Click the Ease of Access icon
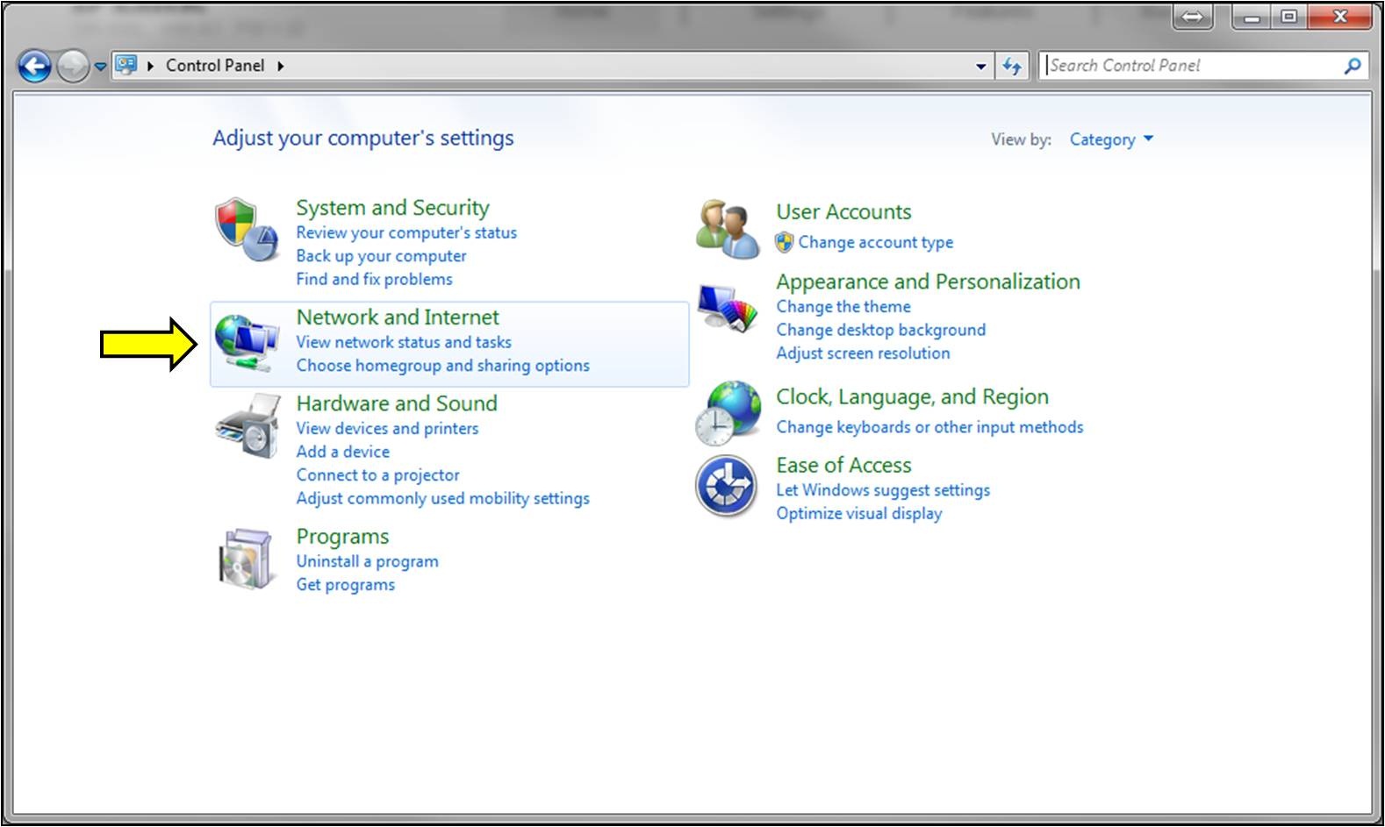The width and height of the screenshot is (1385, 827). point(726,485)
